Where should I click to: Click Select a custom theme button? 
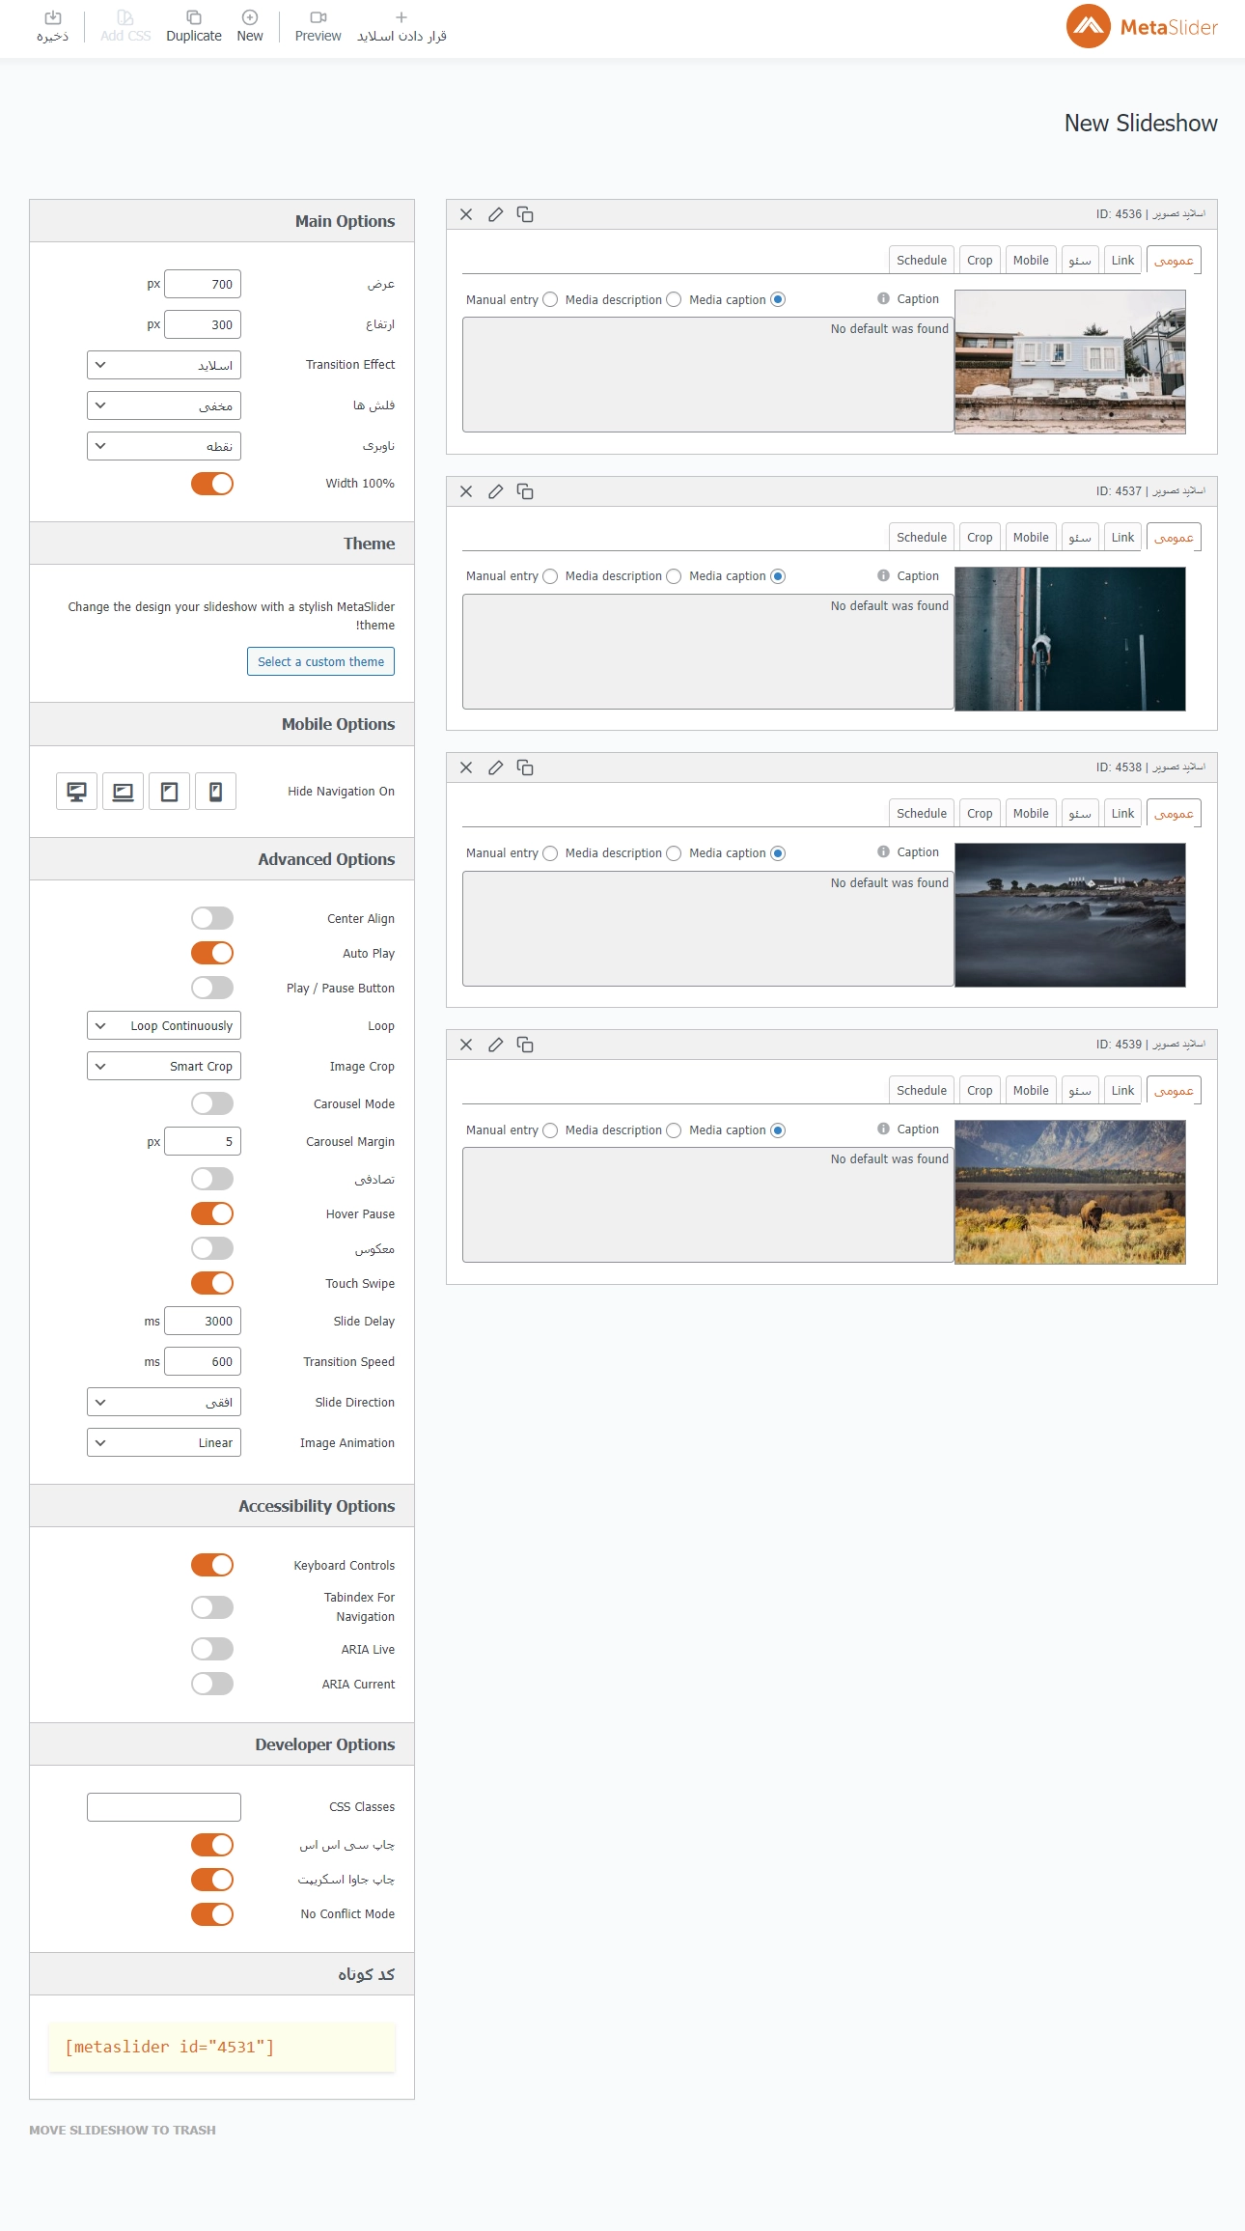[x=320, y=661]
